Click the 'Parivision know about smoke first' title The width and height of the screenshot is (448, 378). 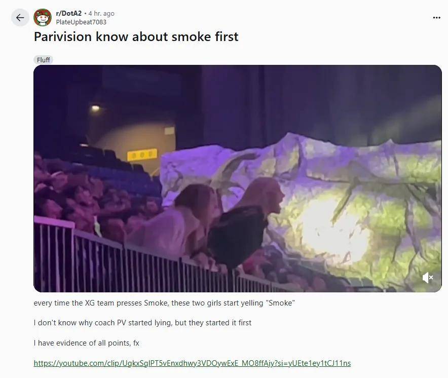[x=136, y=36]
